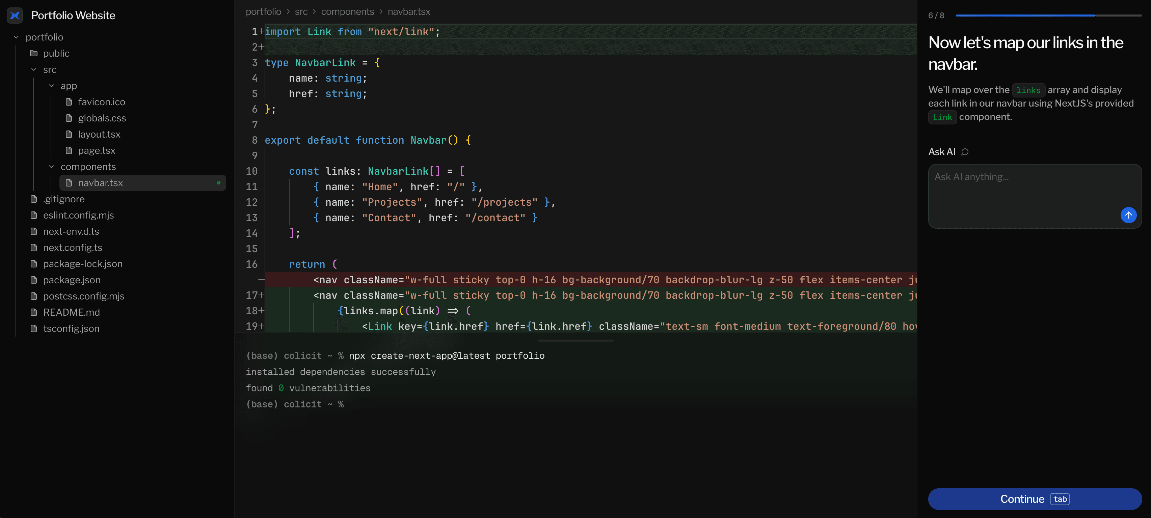
Task: Click the app logo icon beside Portfolio Website
Action: (15, 16)
